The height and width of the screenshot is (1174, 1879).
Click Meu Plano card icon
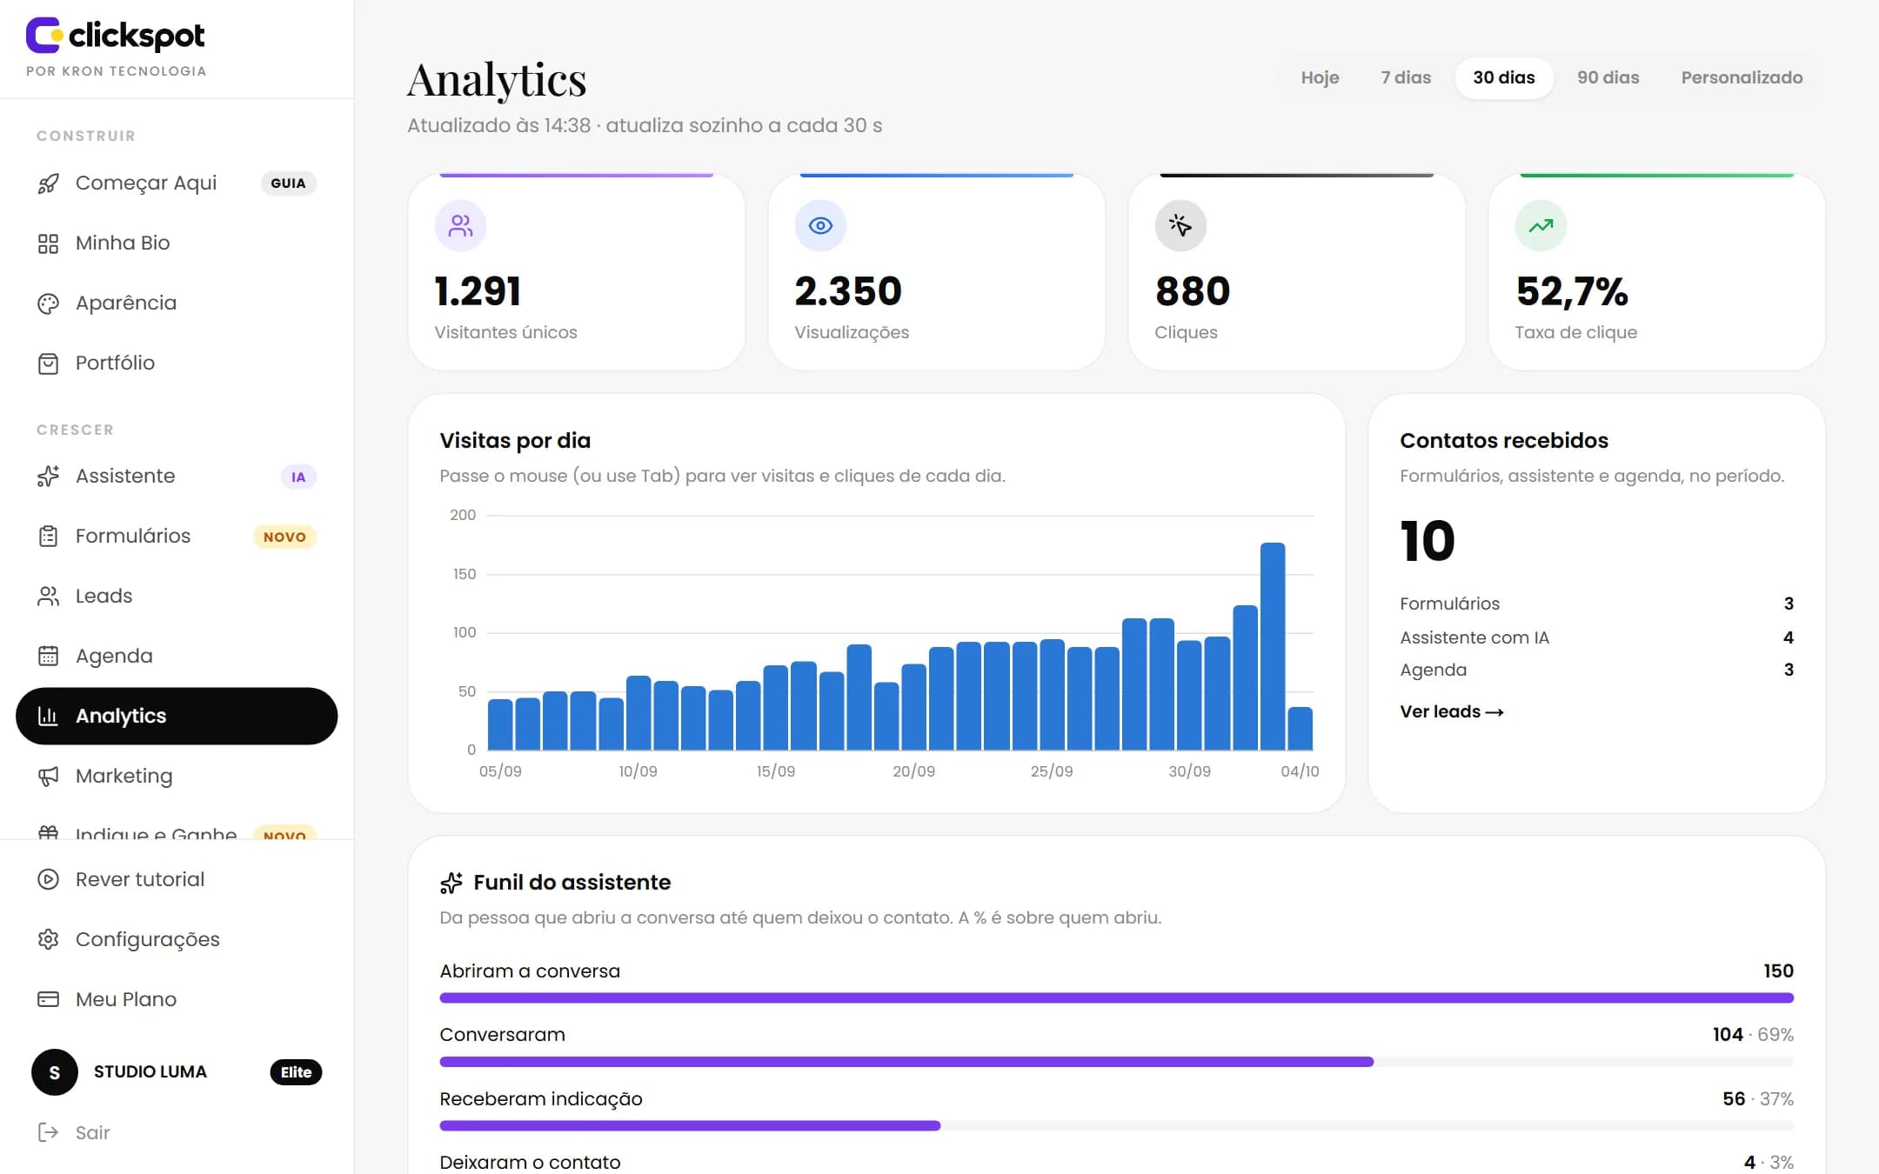[x=49, y=999]
